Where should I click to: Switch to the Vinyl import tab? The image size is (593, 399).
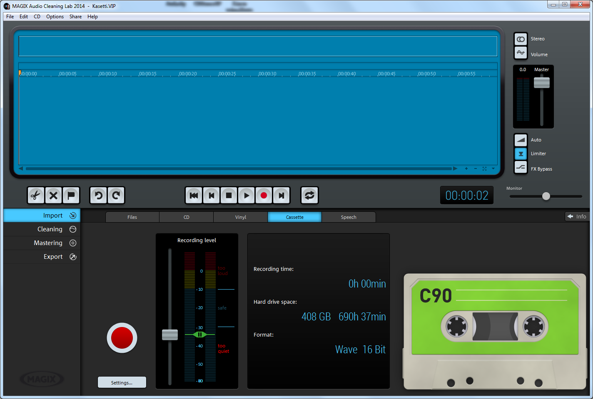point(241,217)
